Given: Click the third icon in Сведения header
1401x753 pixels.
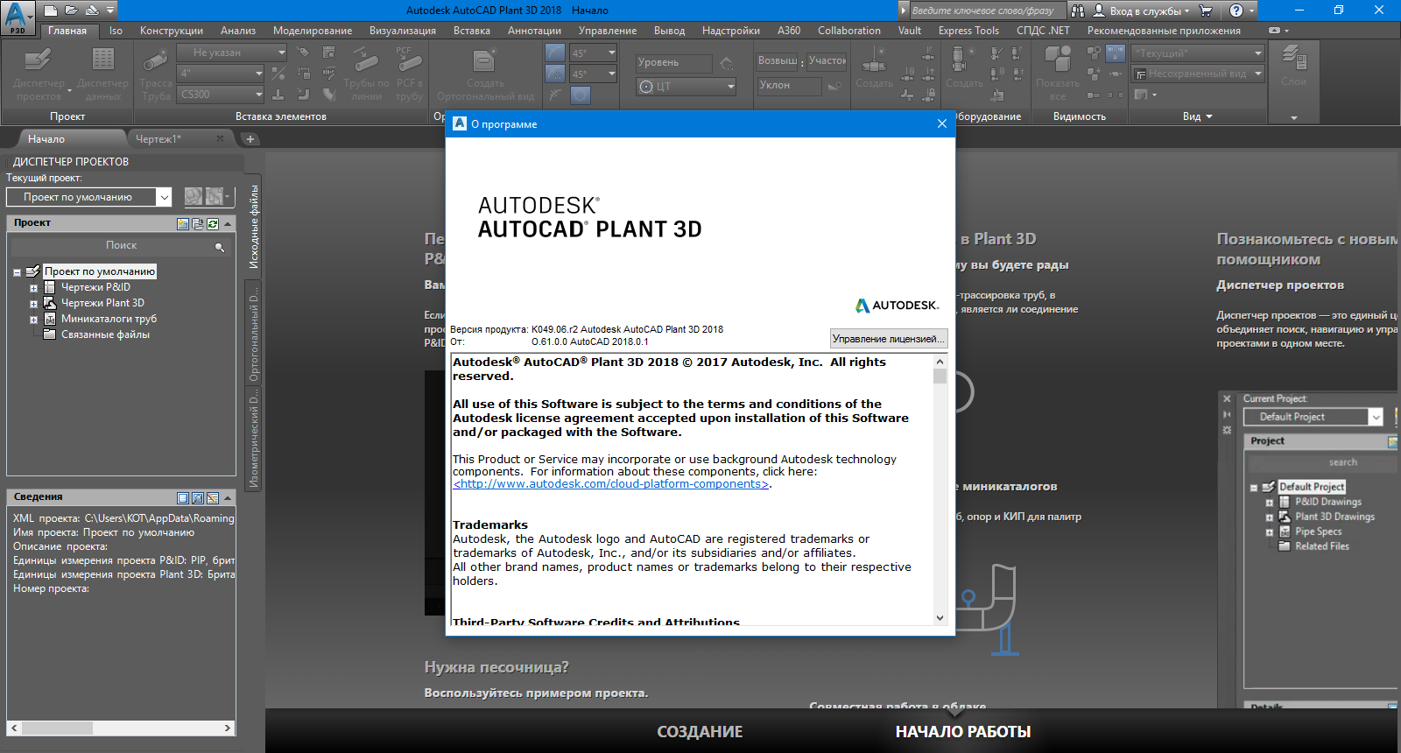Looking at the screenshot, I should tap(213, 497).
